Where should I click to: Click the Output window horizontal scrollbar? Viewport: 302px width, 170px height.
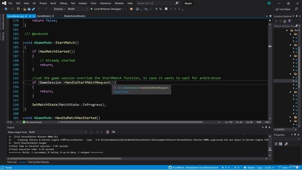pyautogui.click(x=65, y=159)
